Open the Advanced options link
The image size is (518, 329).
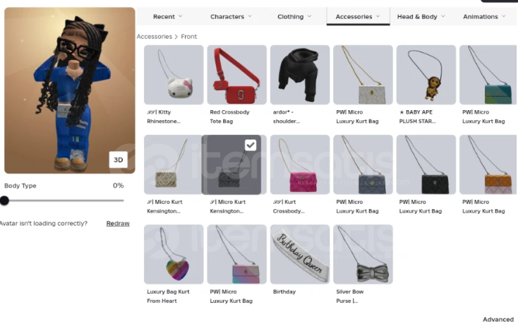[x=498, y=319]
